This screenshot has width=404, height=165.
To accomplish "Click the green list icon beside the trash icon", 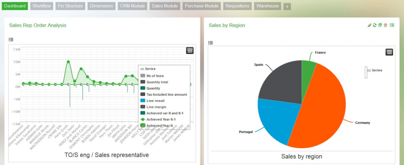I will pos(392,25).
